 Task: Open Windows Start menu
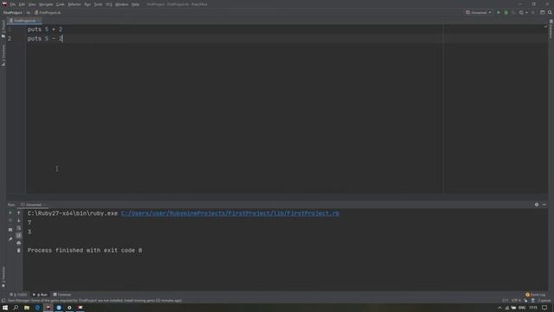(x=5, y=308)
